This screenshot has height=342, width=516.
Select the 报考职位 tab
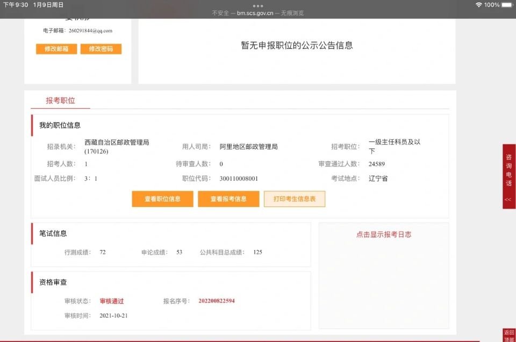click(60, 101)
